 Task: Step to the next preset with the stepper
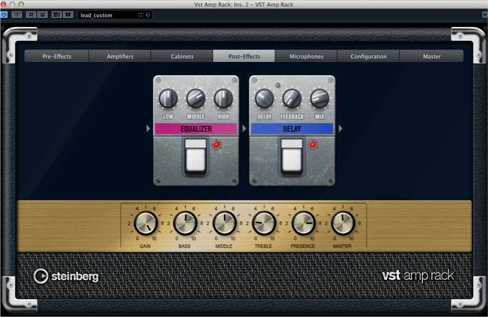(x=141, y=14)
